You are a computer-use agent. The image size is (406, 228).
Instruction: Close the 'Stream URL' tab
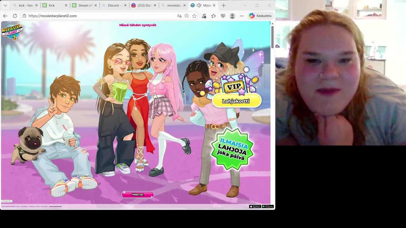pyautogui.click(x=95, y=5)
